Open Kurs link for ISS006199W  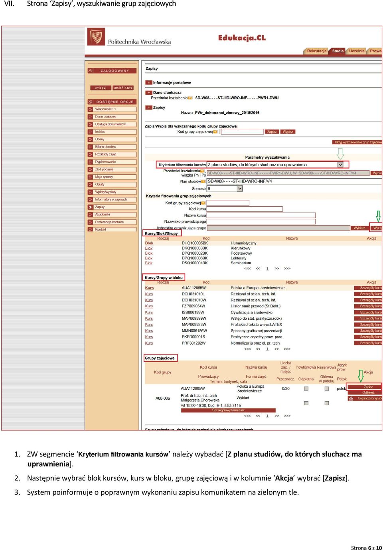click(149, 313)
